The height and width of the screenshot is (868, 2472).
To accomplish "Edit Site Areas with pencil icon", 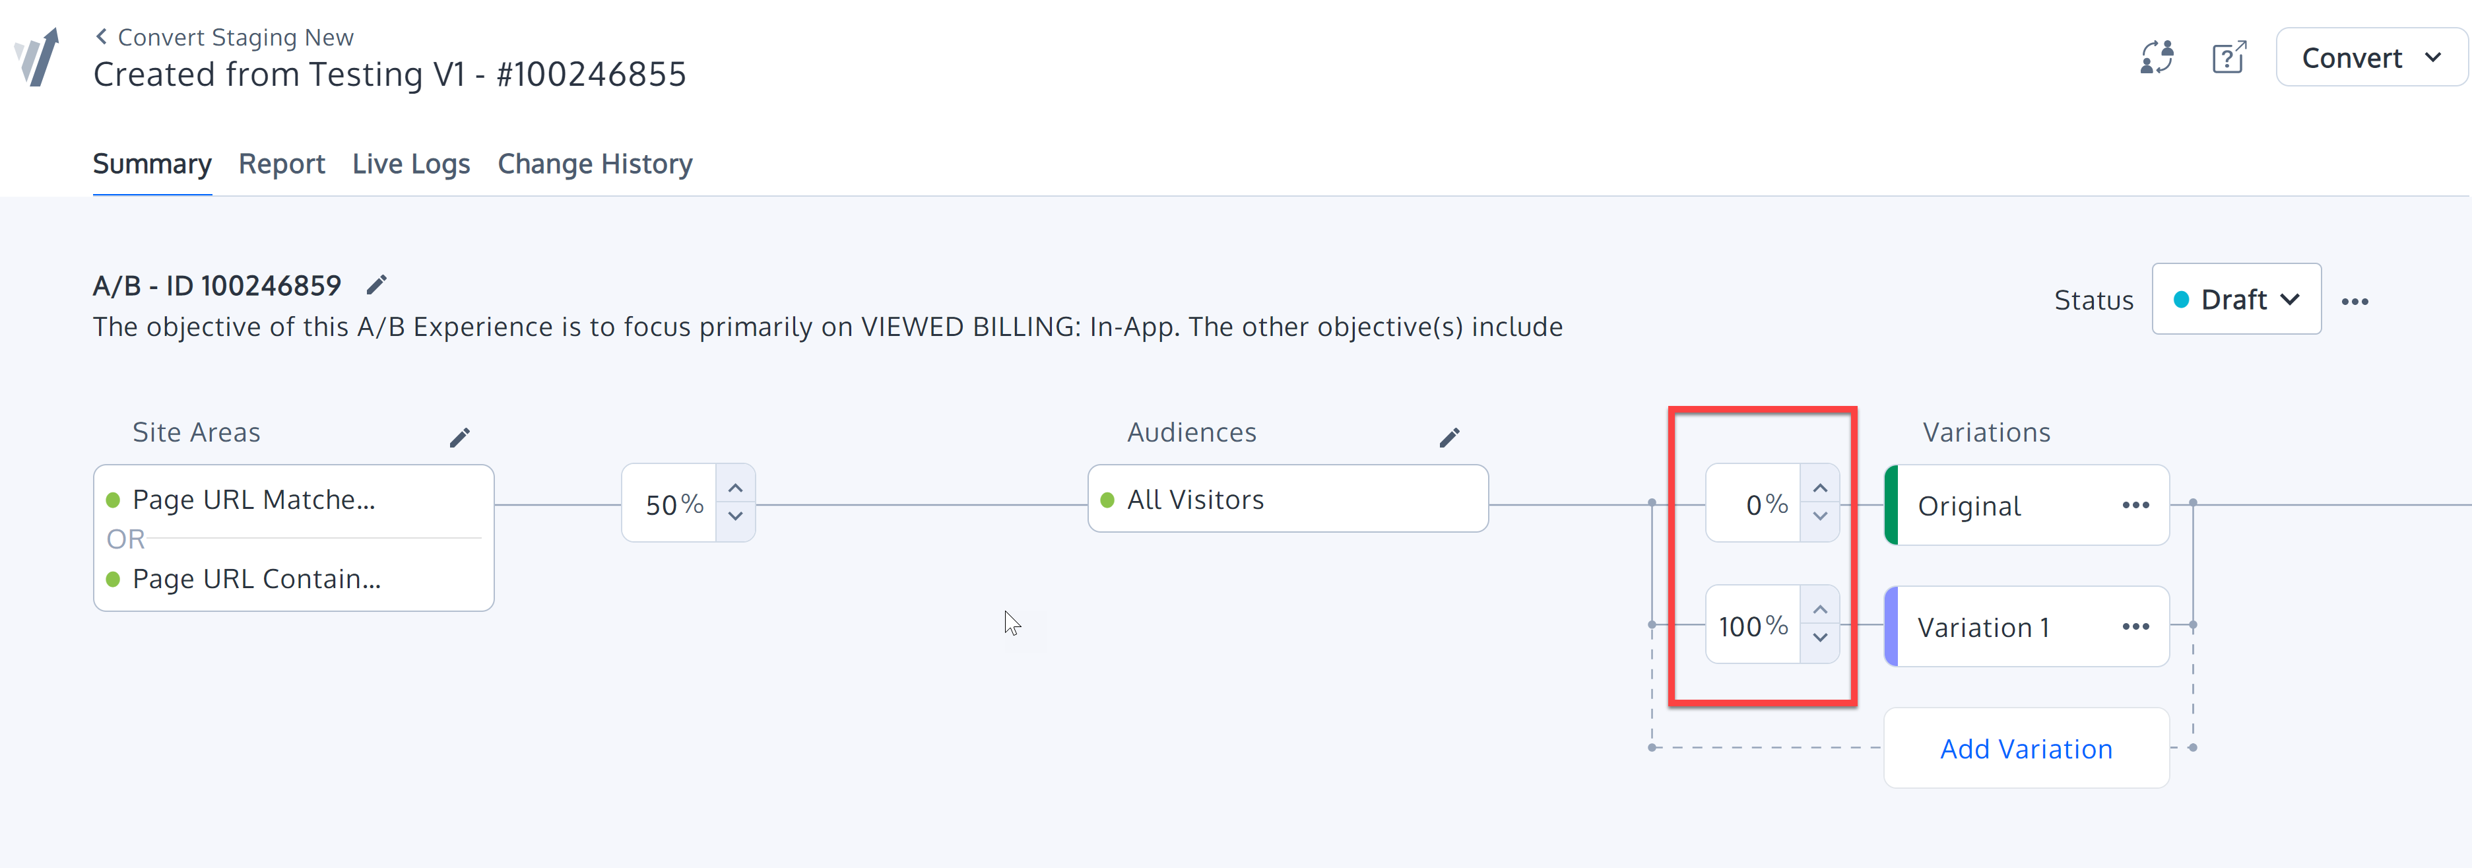I will click(x=460, y=438).
